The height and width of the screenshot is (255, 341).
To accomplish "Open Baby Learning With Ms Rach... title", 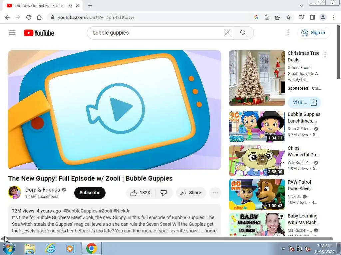I will [x=304, y=219].
